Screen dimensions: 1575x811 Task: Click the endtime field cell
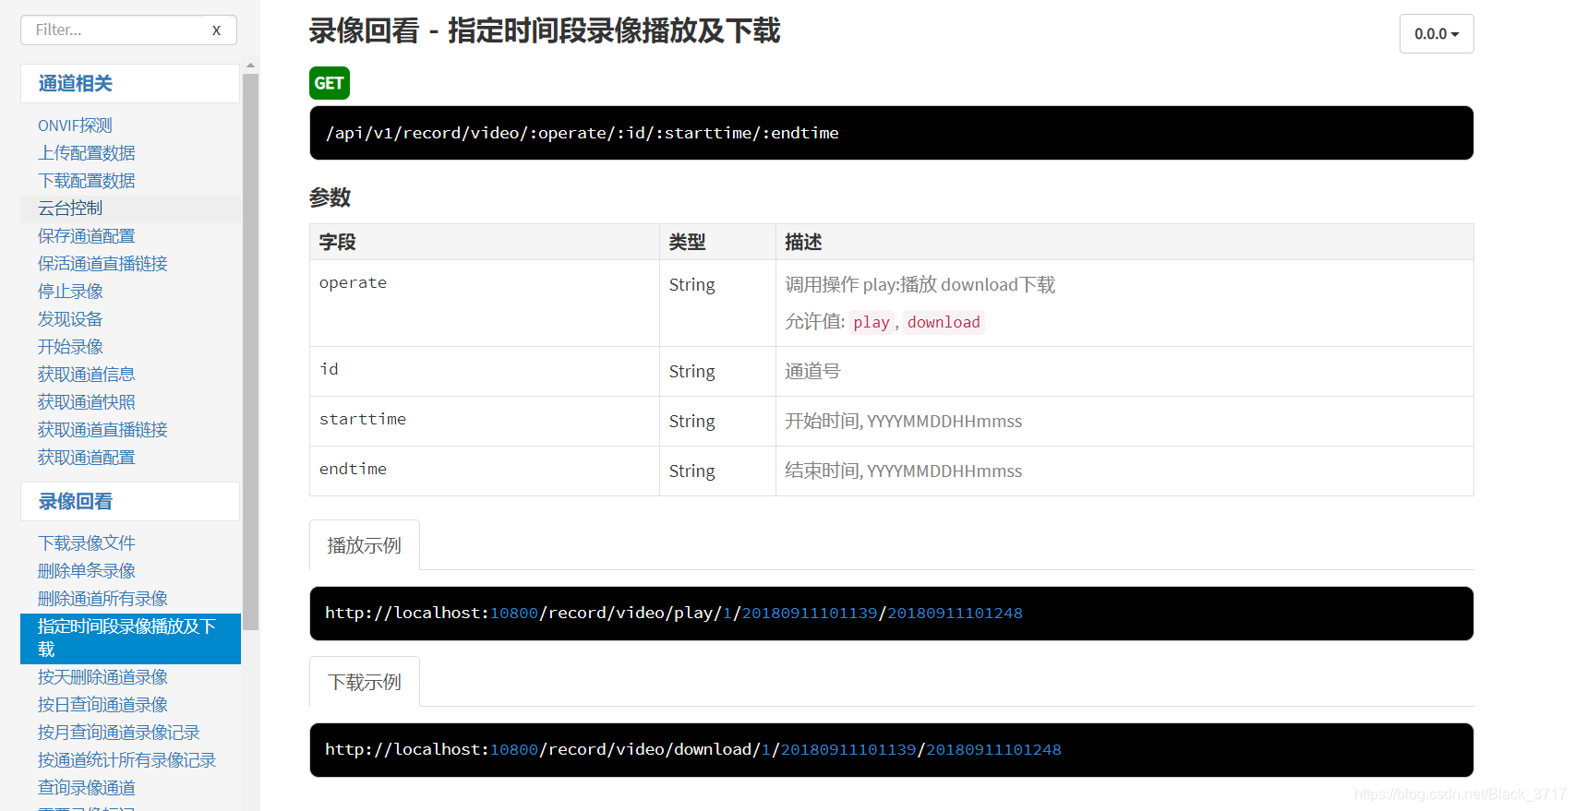485,471
